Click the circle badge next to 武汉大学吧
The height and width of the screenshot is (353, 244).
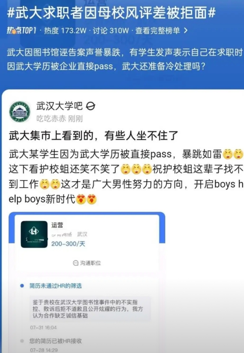coord(91,106)
